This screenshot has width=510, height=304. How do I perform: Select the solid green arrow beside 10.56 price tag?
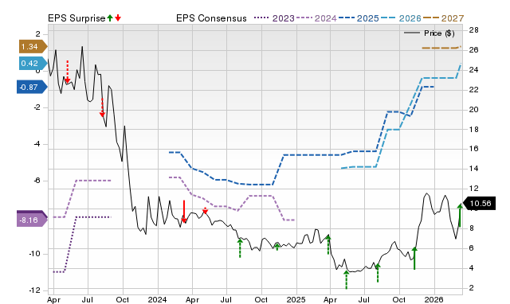coord(460,216)
